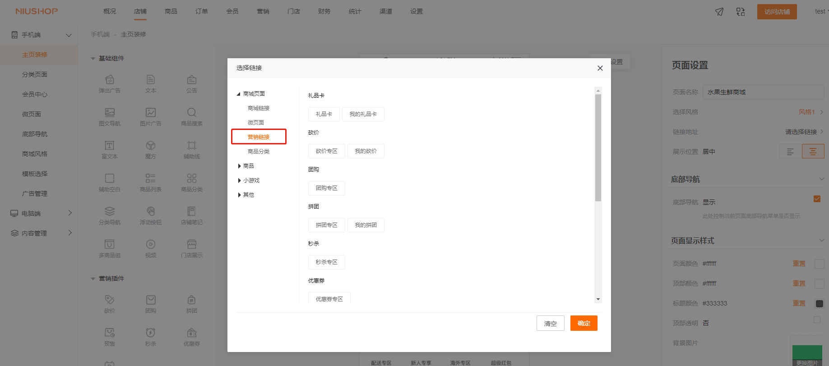The width and height of the screenshot is (829, 366).
Task: Open the 商品 top menu
Action: [x=171, y=11]
